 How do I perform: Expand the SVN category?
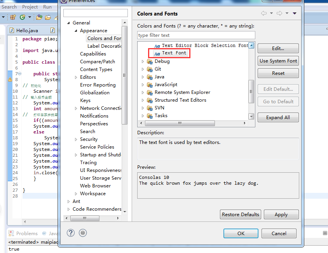point(143,108)
